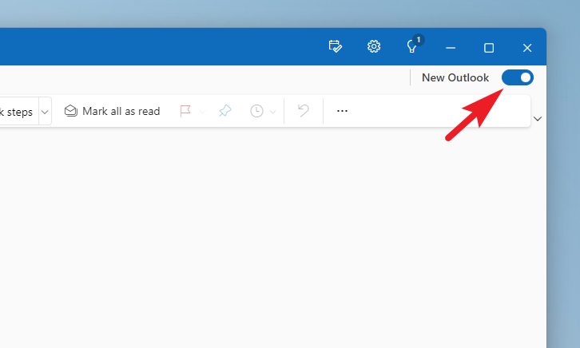
Task: Open the More options ellipsis
Action: tap(342, 111)
